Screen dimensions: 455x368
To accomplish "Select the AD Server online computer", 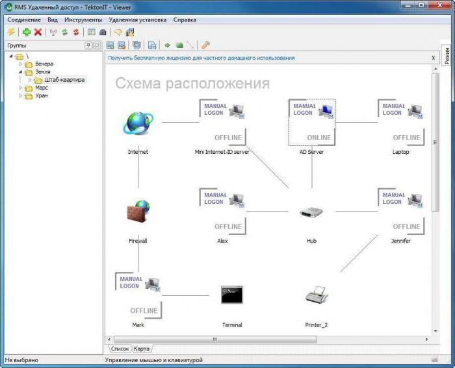I will pos(312,122).
